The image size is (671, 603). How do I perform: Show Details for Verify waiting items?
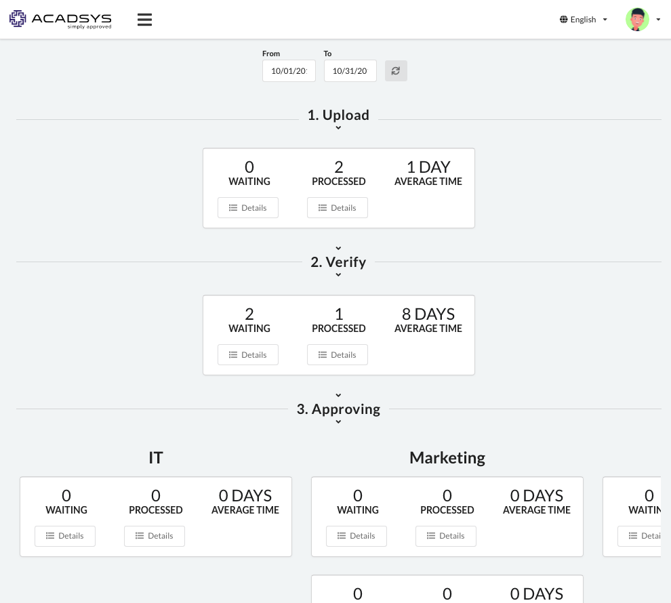pyautogui.click(x=248, y=355)
